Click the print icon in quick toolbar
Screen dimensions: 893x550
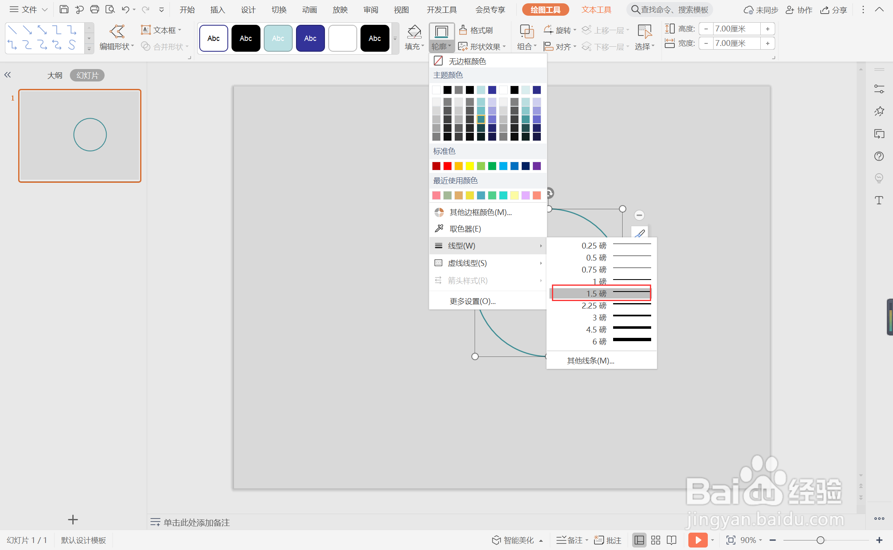(x=95, y=10)
